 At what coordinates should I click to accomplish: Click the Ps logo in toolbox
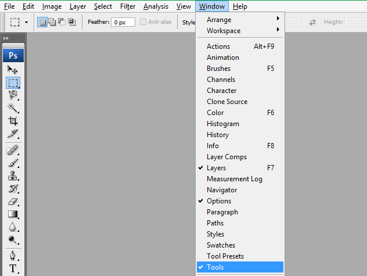tap(13, 56)
